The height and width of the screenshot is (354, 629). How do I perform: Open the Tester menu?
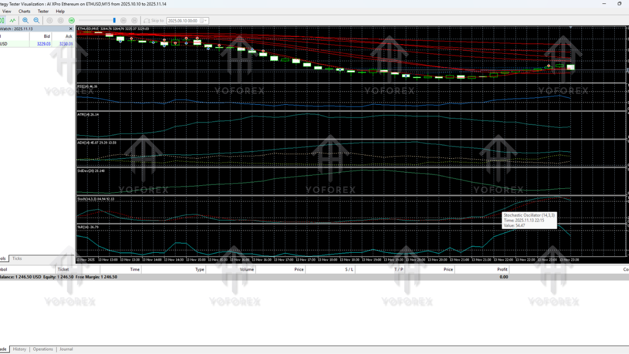click(43, 11)
